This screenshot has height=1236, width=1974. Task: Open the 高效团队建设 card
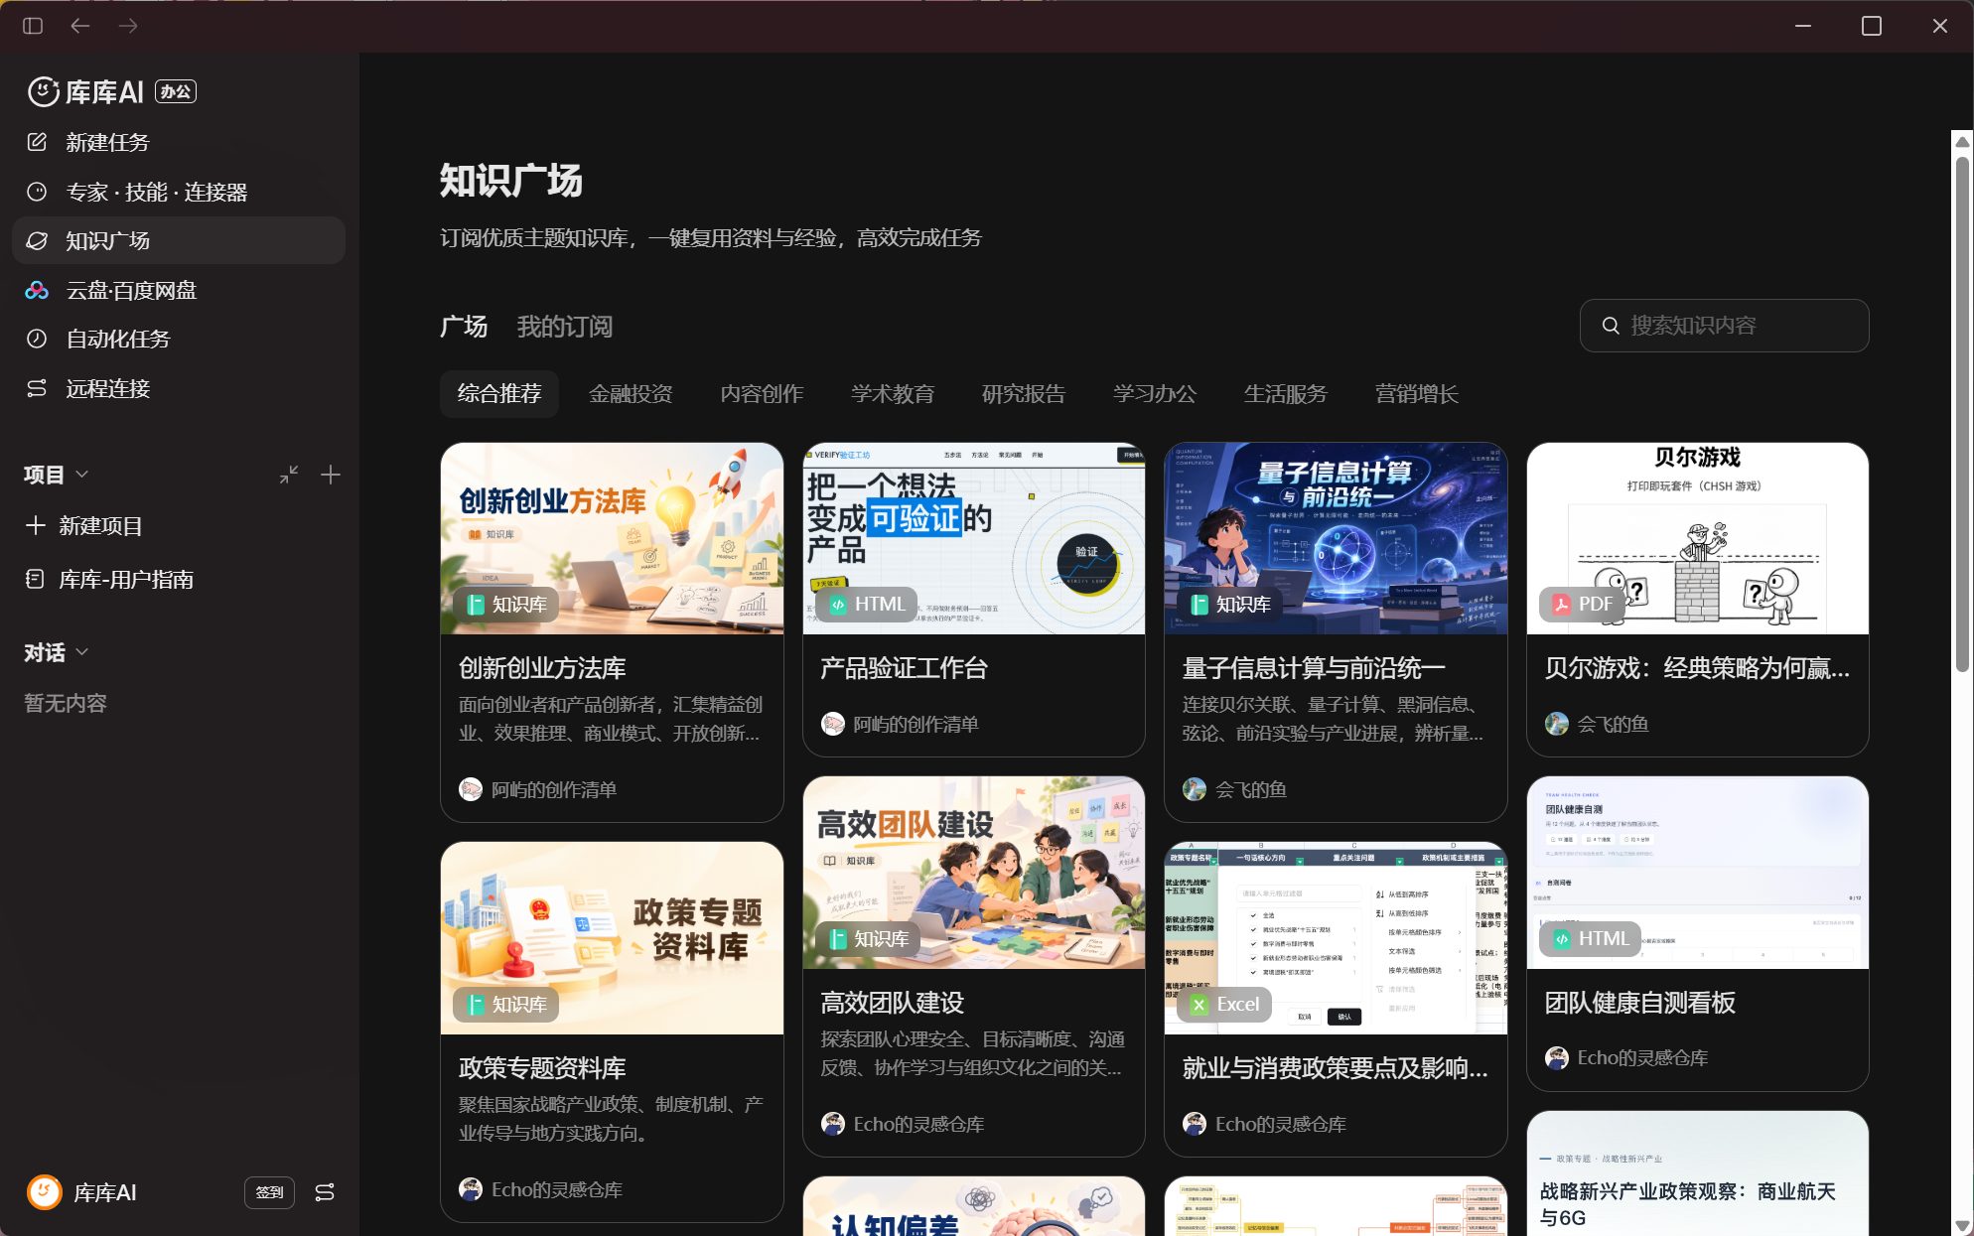click(x=974, y=967)
